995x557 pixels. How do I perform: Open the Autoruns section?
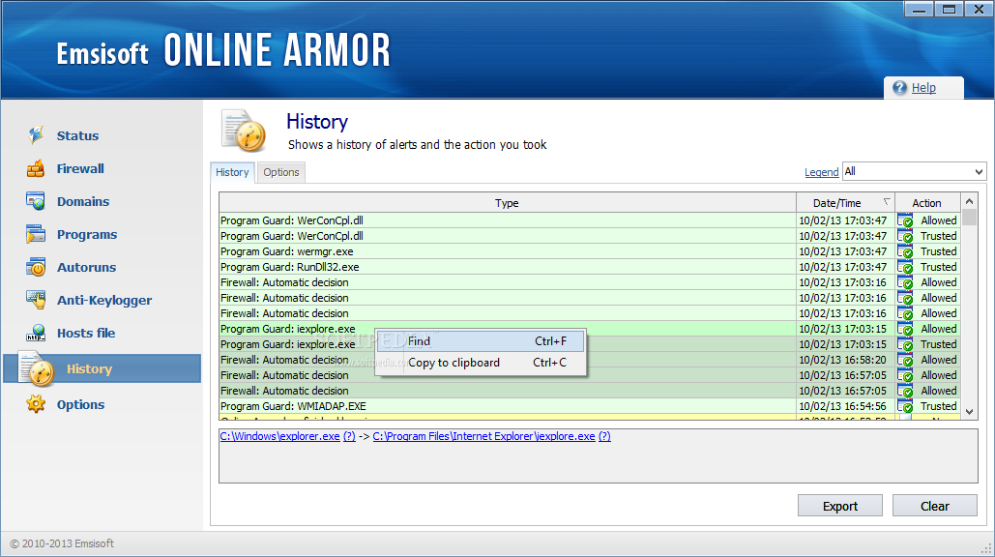pos(86,268)
